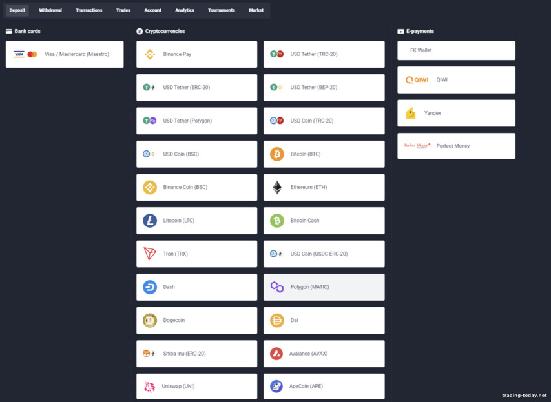This screenshot has width=551, height=402.
Task: Click the QIWI logo icon
Action: click(416, 80)
